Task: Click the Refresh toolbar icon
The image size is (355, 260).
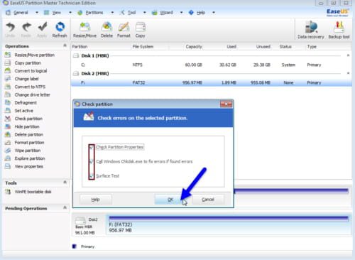Action: [60, 27]
